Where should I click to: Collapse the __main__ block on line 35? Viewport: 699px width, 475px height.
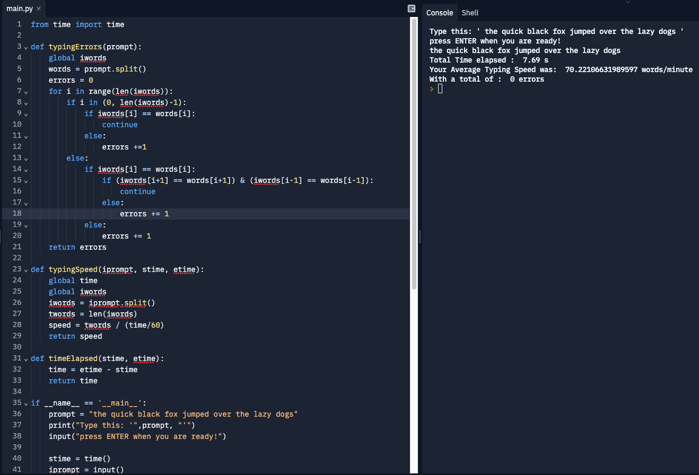(x=25, y=403)
